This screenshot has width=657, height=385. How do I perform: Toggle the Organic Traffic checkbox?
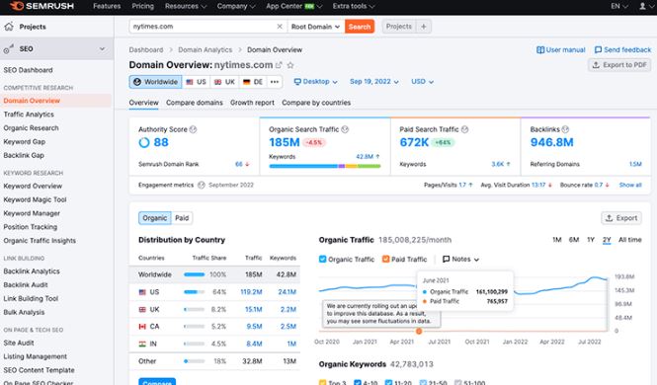click(322, 259)
